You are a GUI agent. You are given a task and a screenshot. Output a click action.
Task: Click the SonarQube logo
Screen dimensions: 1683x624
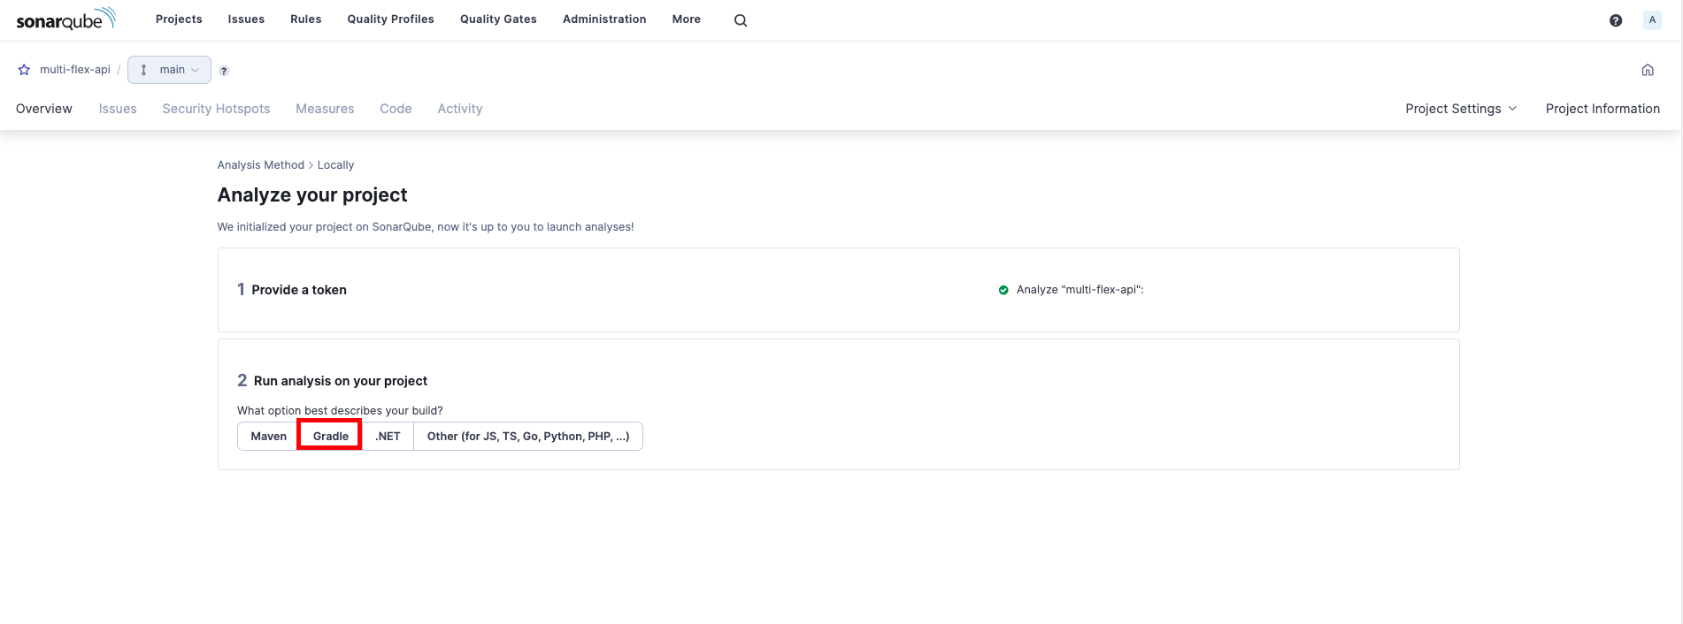point(66,19)
